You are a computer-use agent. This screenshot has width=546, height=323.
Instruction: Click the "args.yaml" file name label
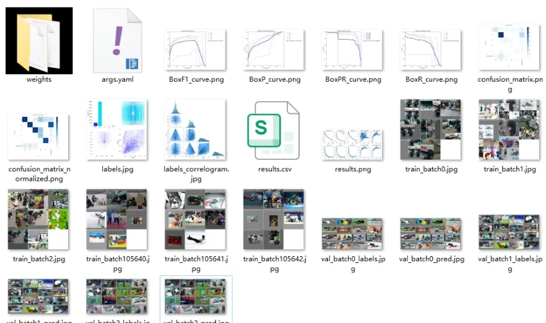coord(118,79)
